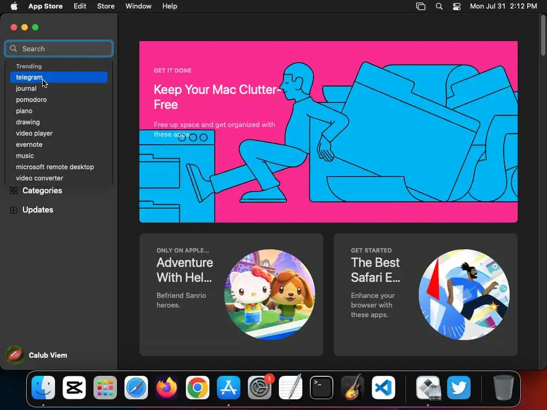The image size is (547, 410).
Task: Open the Trash in the Dock
Action: pos(503,388)
